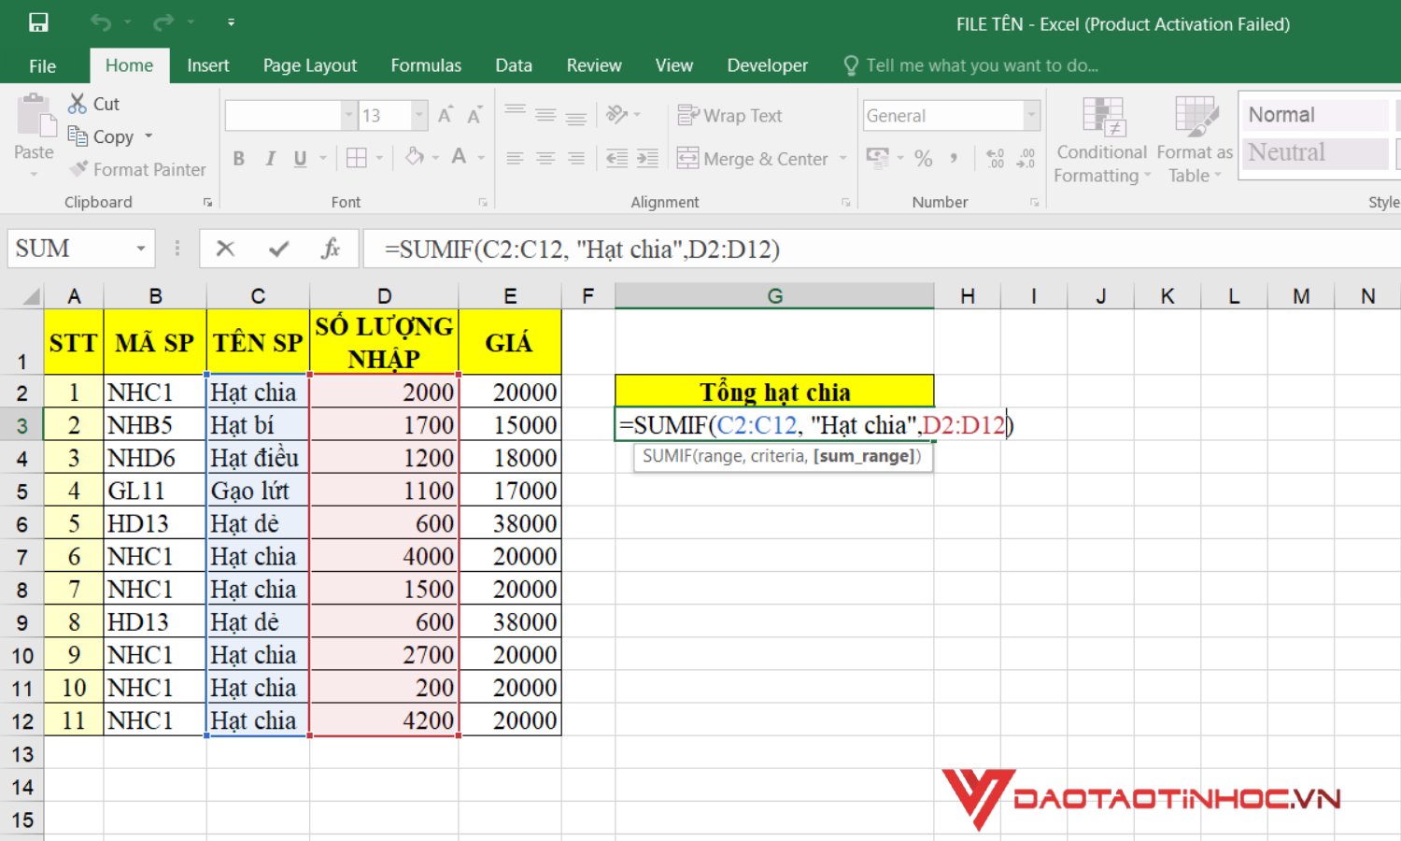Expand the Merge & Center dropdown arrow
1401x841 pixels.
coord(842,159)
